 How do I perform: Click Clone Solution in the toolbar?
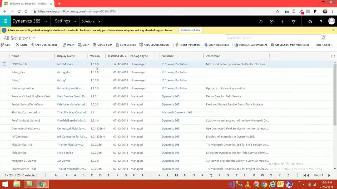(126, 45)
